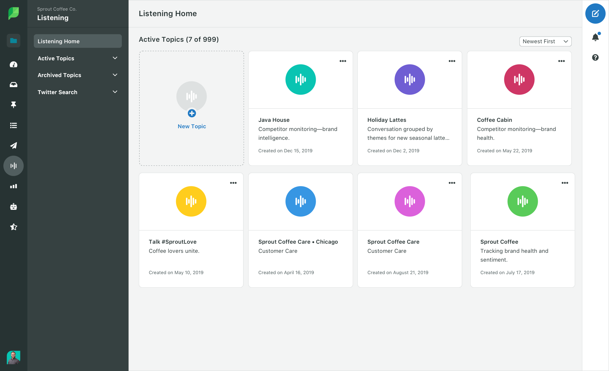Open the Listening waveform icon in sidebar
Viewport: 609px width, 371px height.
click(13, 166)
